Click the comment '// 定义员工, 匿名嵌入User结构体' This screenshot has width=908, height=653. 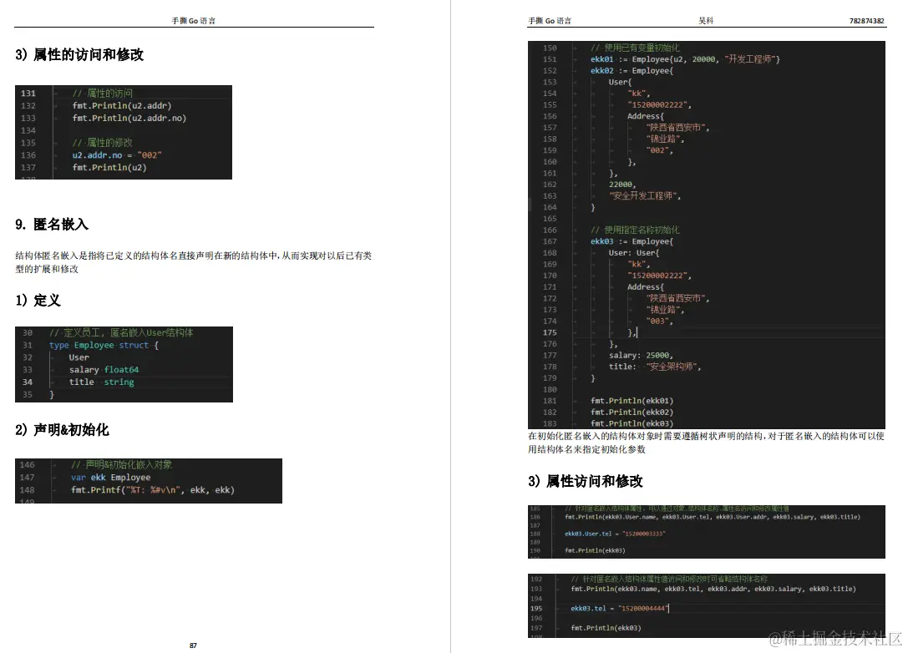click(121, 332)
